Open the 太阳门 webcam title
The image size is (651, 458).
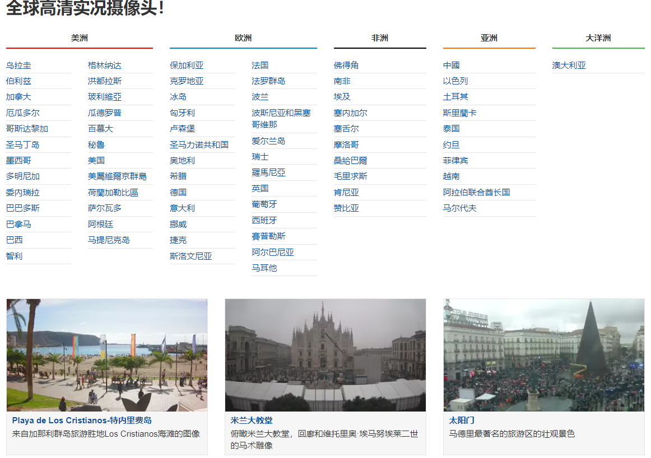pyautogui.click(x=462, y=420)
